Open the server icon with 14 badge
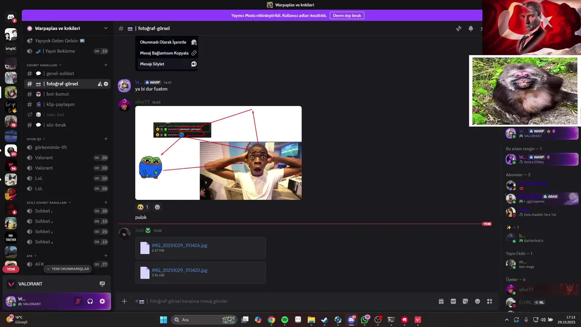Image resolution: width=581 pixels, height=327 pixels. [x=11, y=165]
